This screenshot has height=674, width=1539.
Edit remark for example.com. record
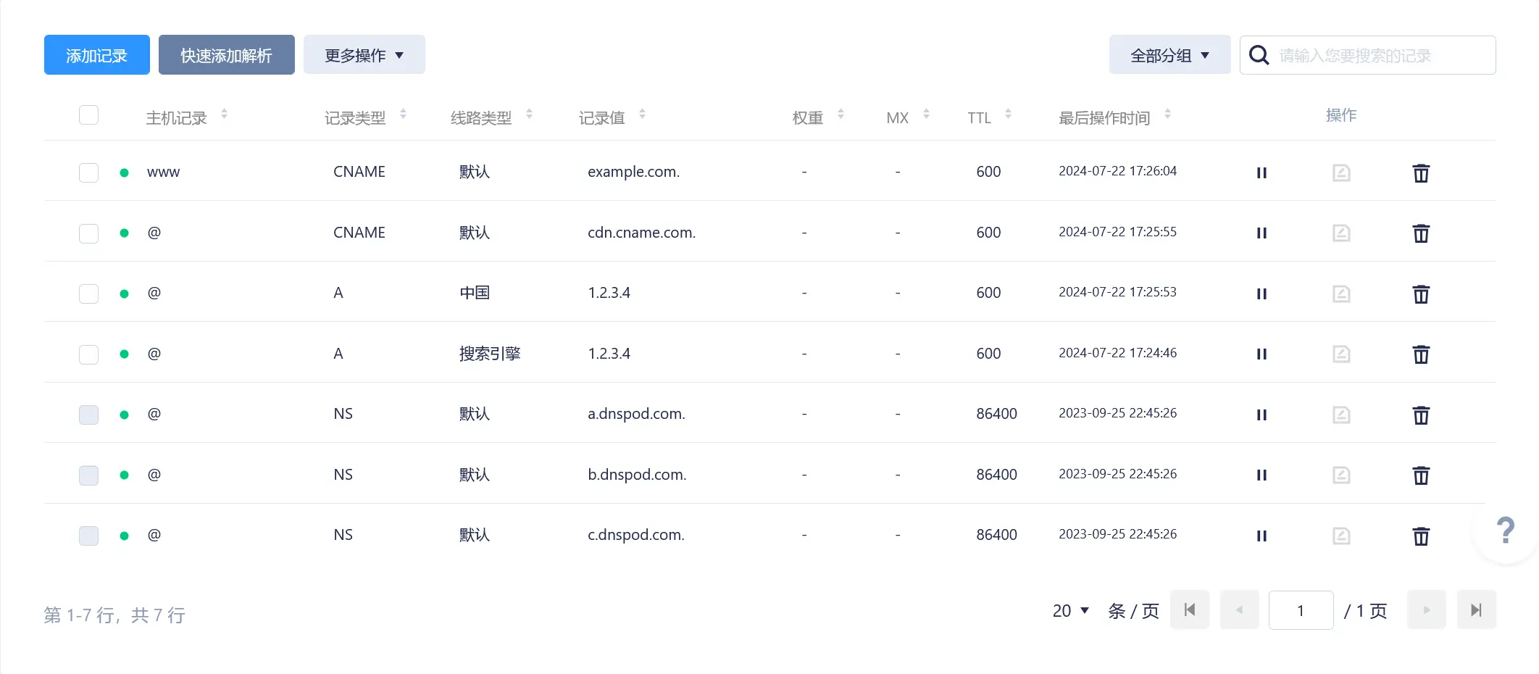pyautogui.click(x=1341, y=172)
